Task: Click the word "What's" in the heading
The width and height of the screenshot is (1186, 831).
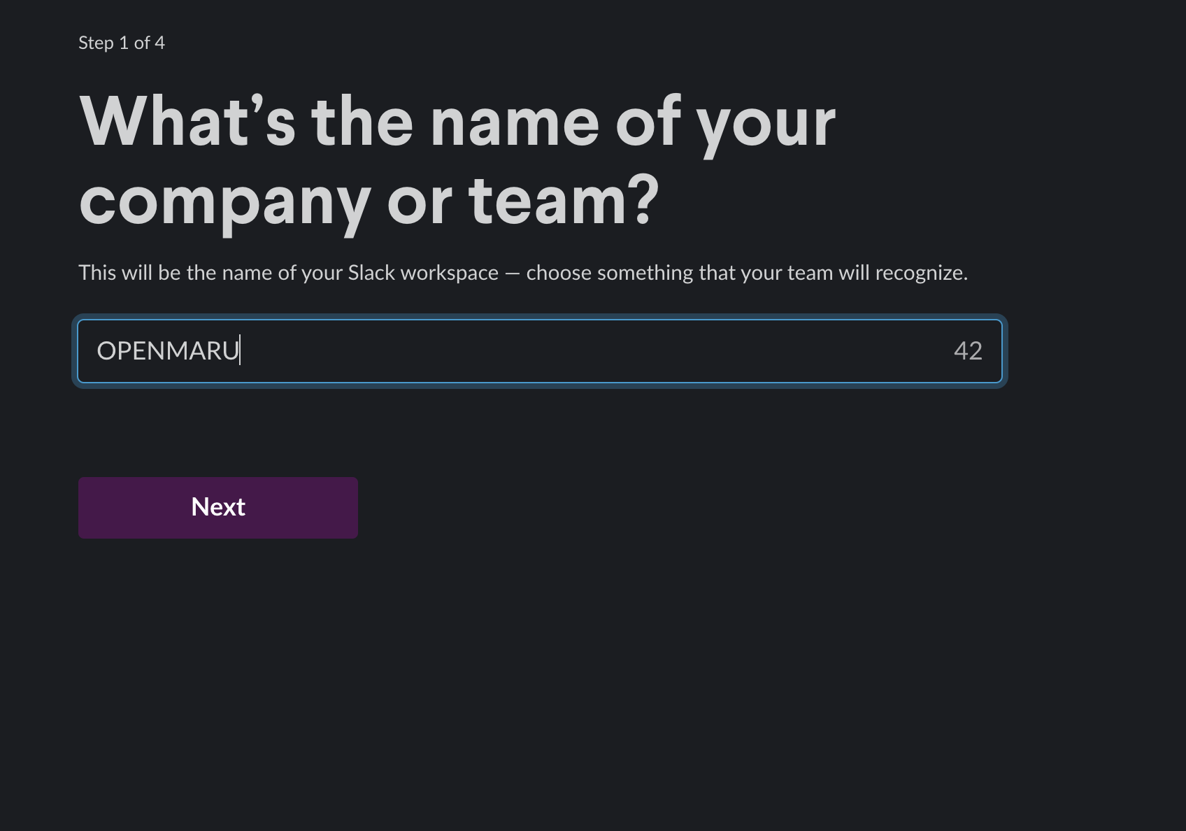Action: [187, 122]
